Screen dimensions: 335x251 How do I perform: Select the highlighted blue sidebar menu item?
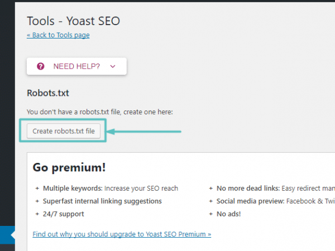coord(7,235)
